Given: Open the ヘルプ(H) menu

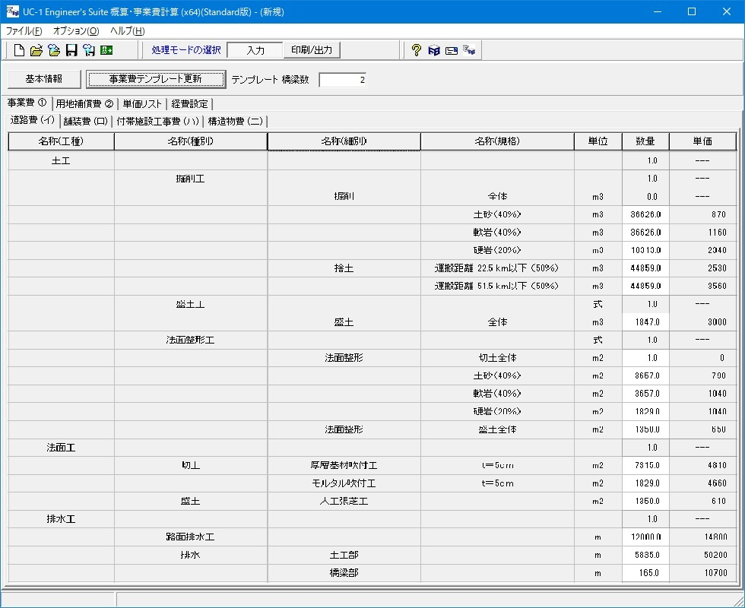Looking at the screenshot, I should (x=128, y=31).
